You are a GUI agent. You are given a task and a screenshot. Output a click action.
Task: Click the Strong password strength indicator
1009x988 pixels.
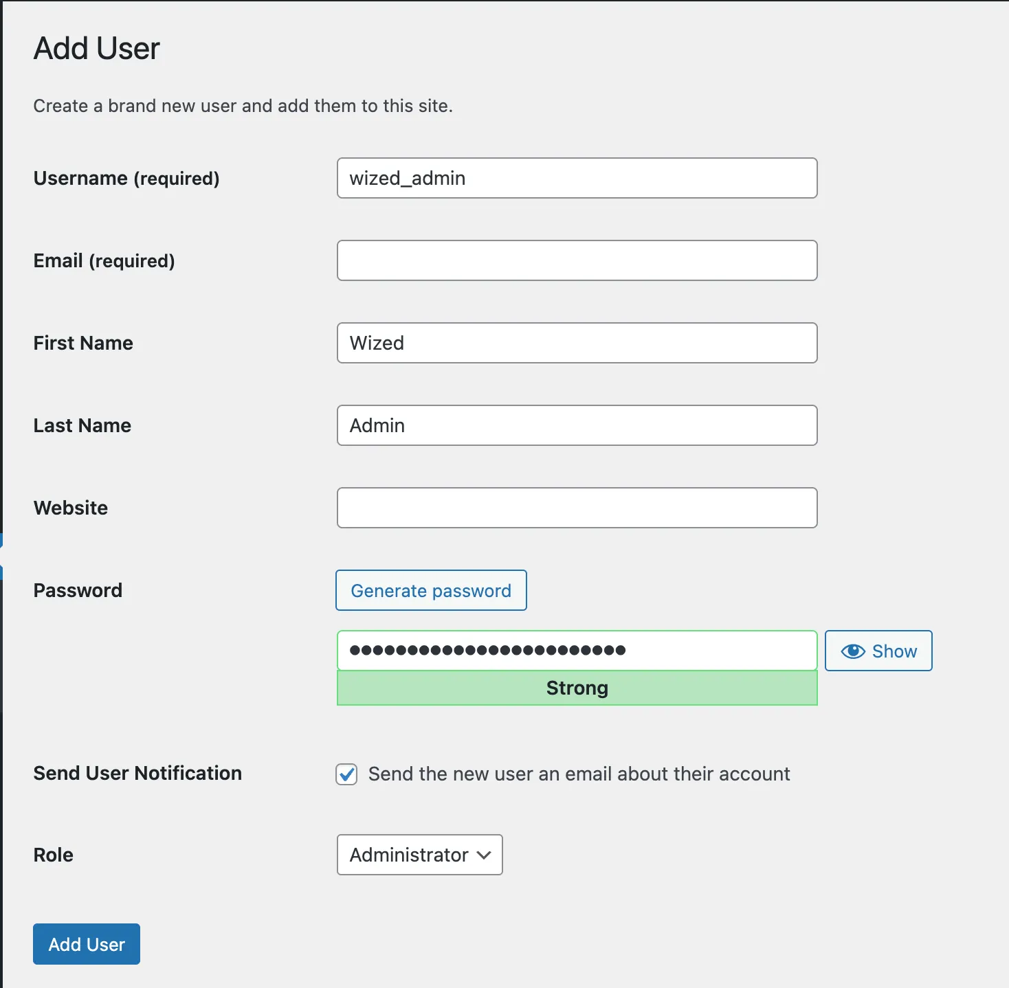pos(577,688)
